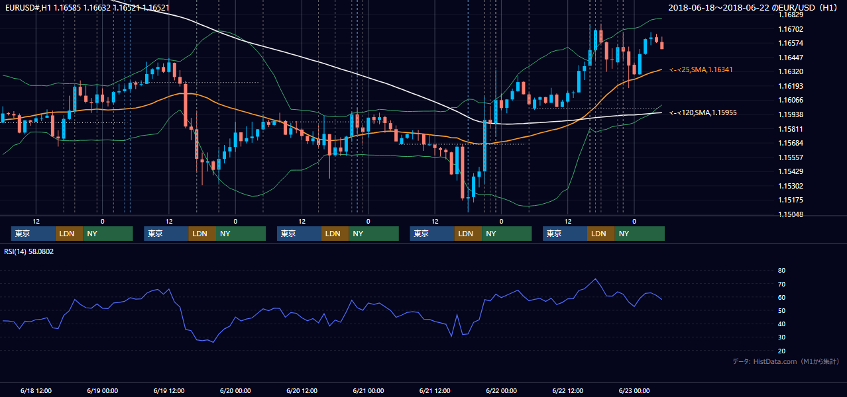Click price axis label 1.15938
This screenshot has height=397, width=847.
point(790,114)
